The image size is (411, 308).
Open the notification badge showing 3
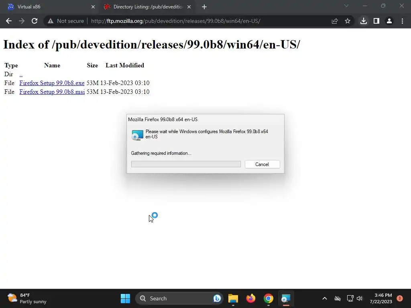399,298
